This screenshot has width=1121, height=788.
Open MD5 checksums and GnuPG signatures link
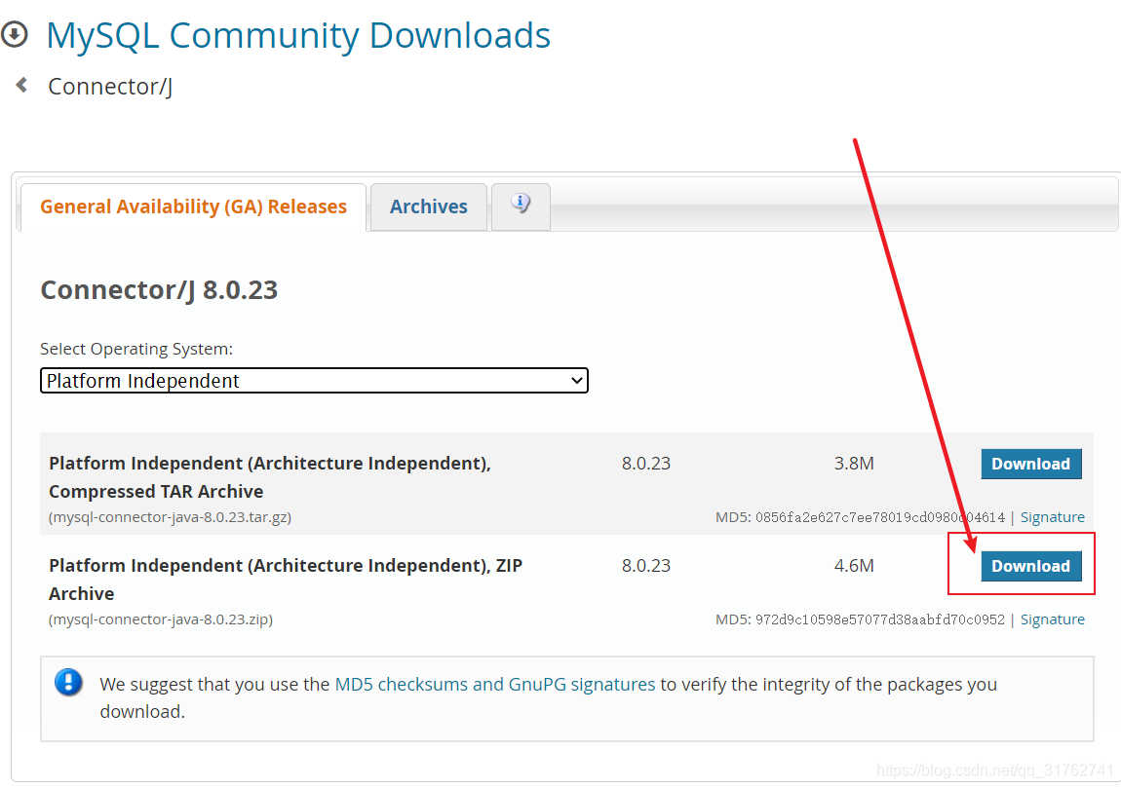click(495, 685)
